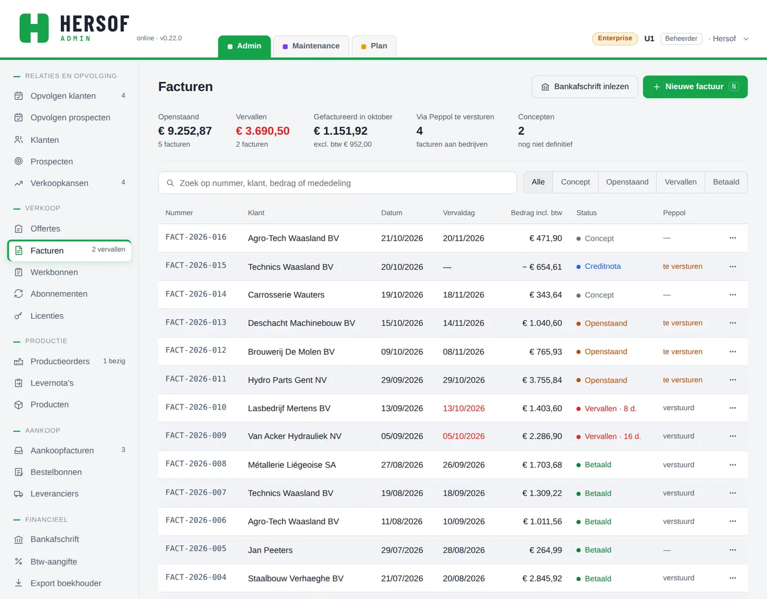Click the Leveranciers truck icon

19,494
